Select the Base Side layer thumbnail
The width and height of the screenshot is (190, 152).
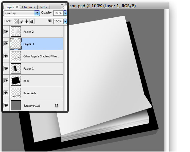tap(16, 93)
